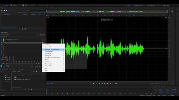Toggle power of empty effect slot 10
The width and height of the screenshot is (179, 100).
3,55
